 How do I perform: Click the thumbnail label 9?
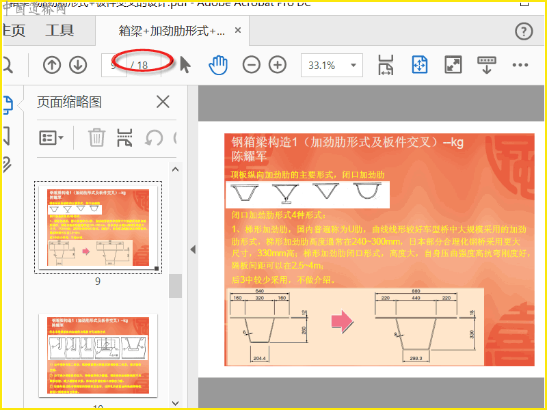pyautogui.click(x=98, y=281)
